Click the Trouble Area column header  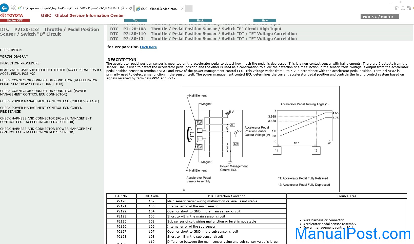pyautogui.click(x=347, y=196)
